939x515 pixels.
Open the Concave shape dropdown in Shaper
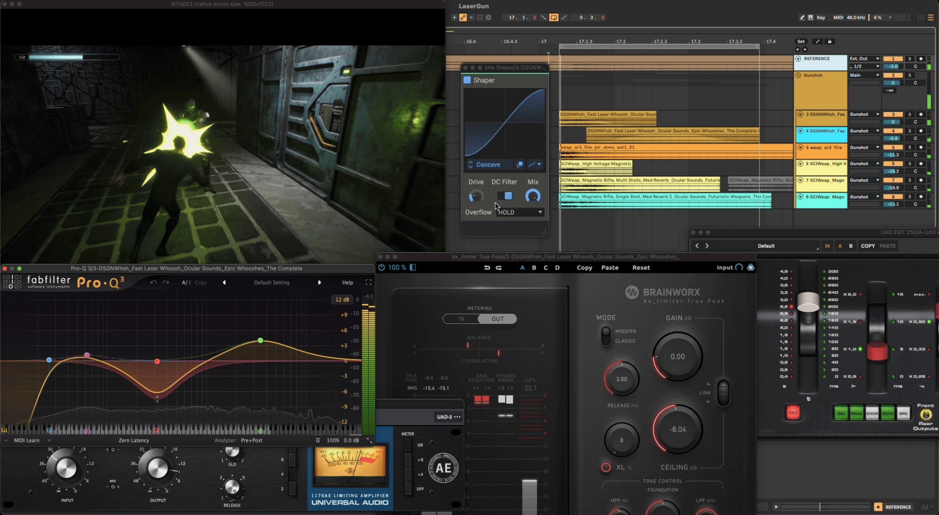(x=487, y=164)
